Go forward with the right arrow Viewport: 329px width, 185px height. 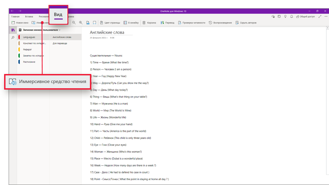tap(20, 11)
